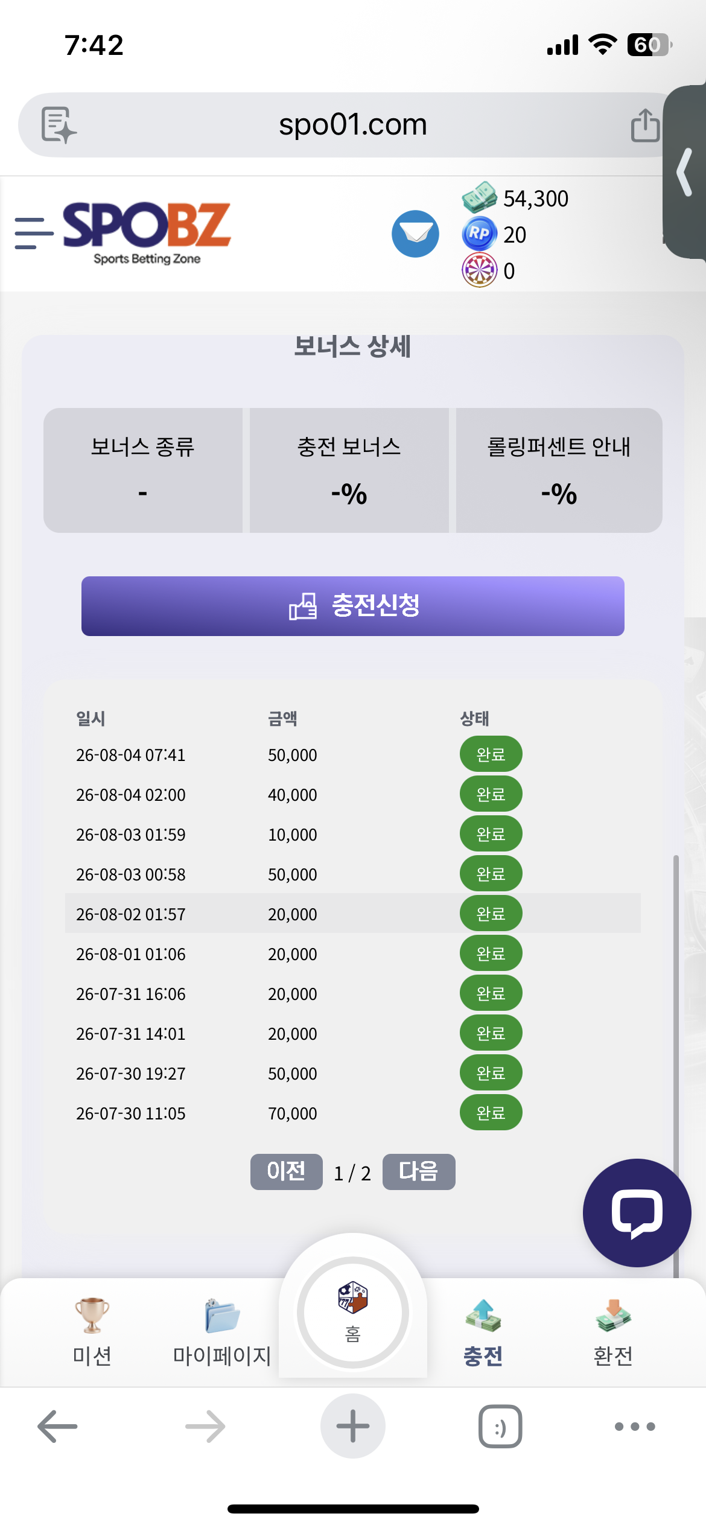Go to the 홈 center button
The width and height of the screenshot is (706, 1528).
353,1313
